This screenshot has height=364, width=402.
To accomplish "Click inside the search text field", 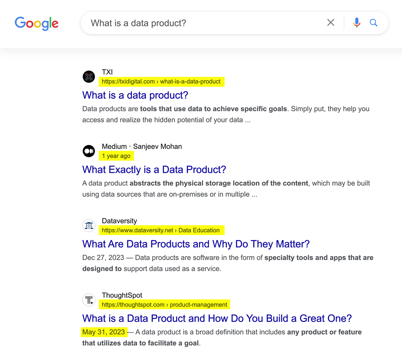I will [201, 23].
